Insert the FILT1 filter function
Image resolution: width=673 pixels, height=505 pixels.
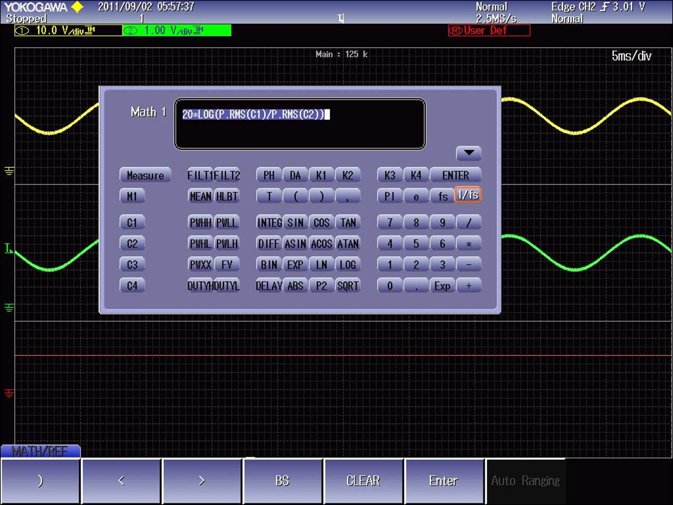[201, 175]
